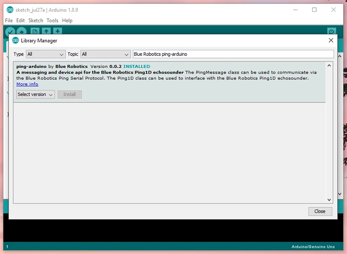The width and height of the screenshot is (347, 254).
Task: Click Arduino logo in Library Manager title
Action: click(16, 41)
